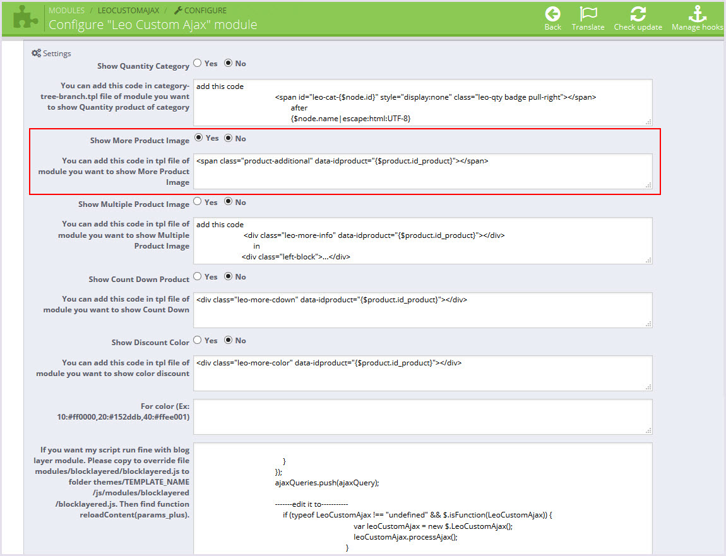Click the Check update refresh icon

[638, 14]
